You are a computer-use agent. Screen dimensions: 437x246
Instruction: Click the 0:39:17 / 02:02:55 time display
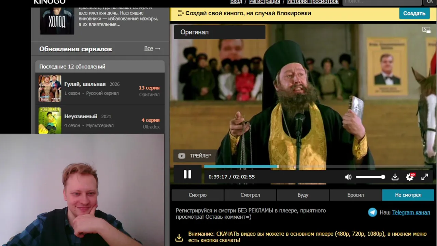coord(231,177)
